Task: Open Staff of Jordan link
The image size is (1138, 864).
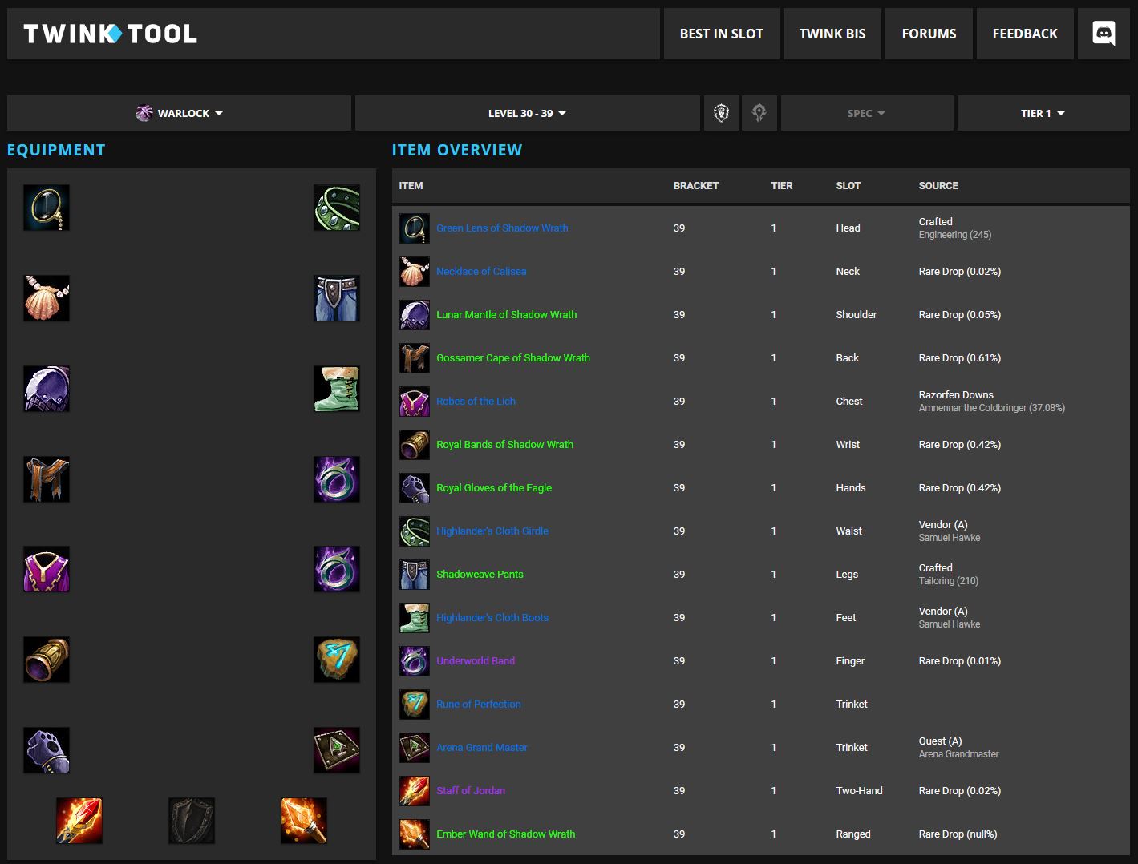Action: [x=471, y=791]
